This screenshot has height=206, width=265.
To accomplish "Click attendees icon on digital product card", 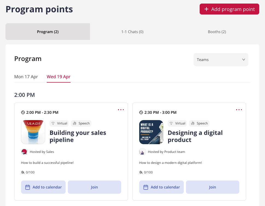I will (x=141, y=172).
